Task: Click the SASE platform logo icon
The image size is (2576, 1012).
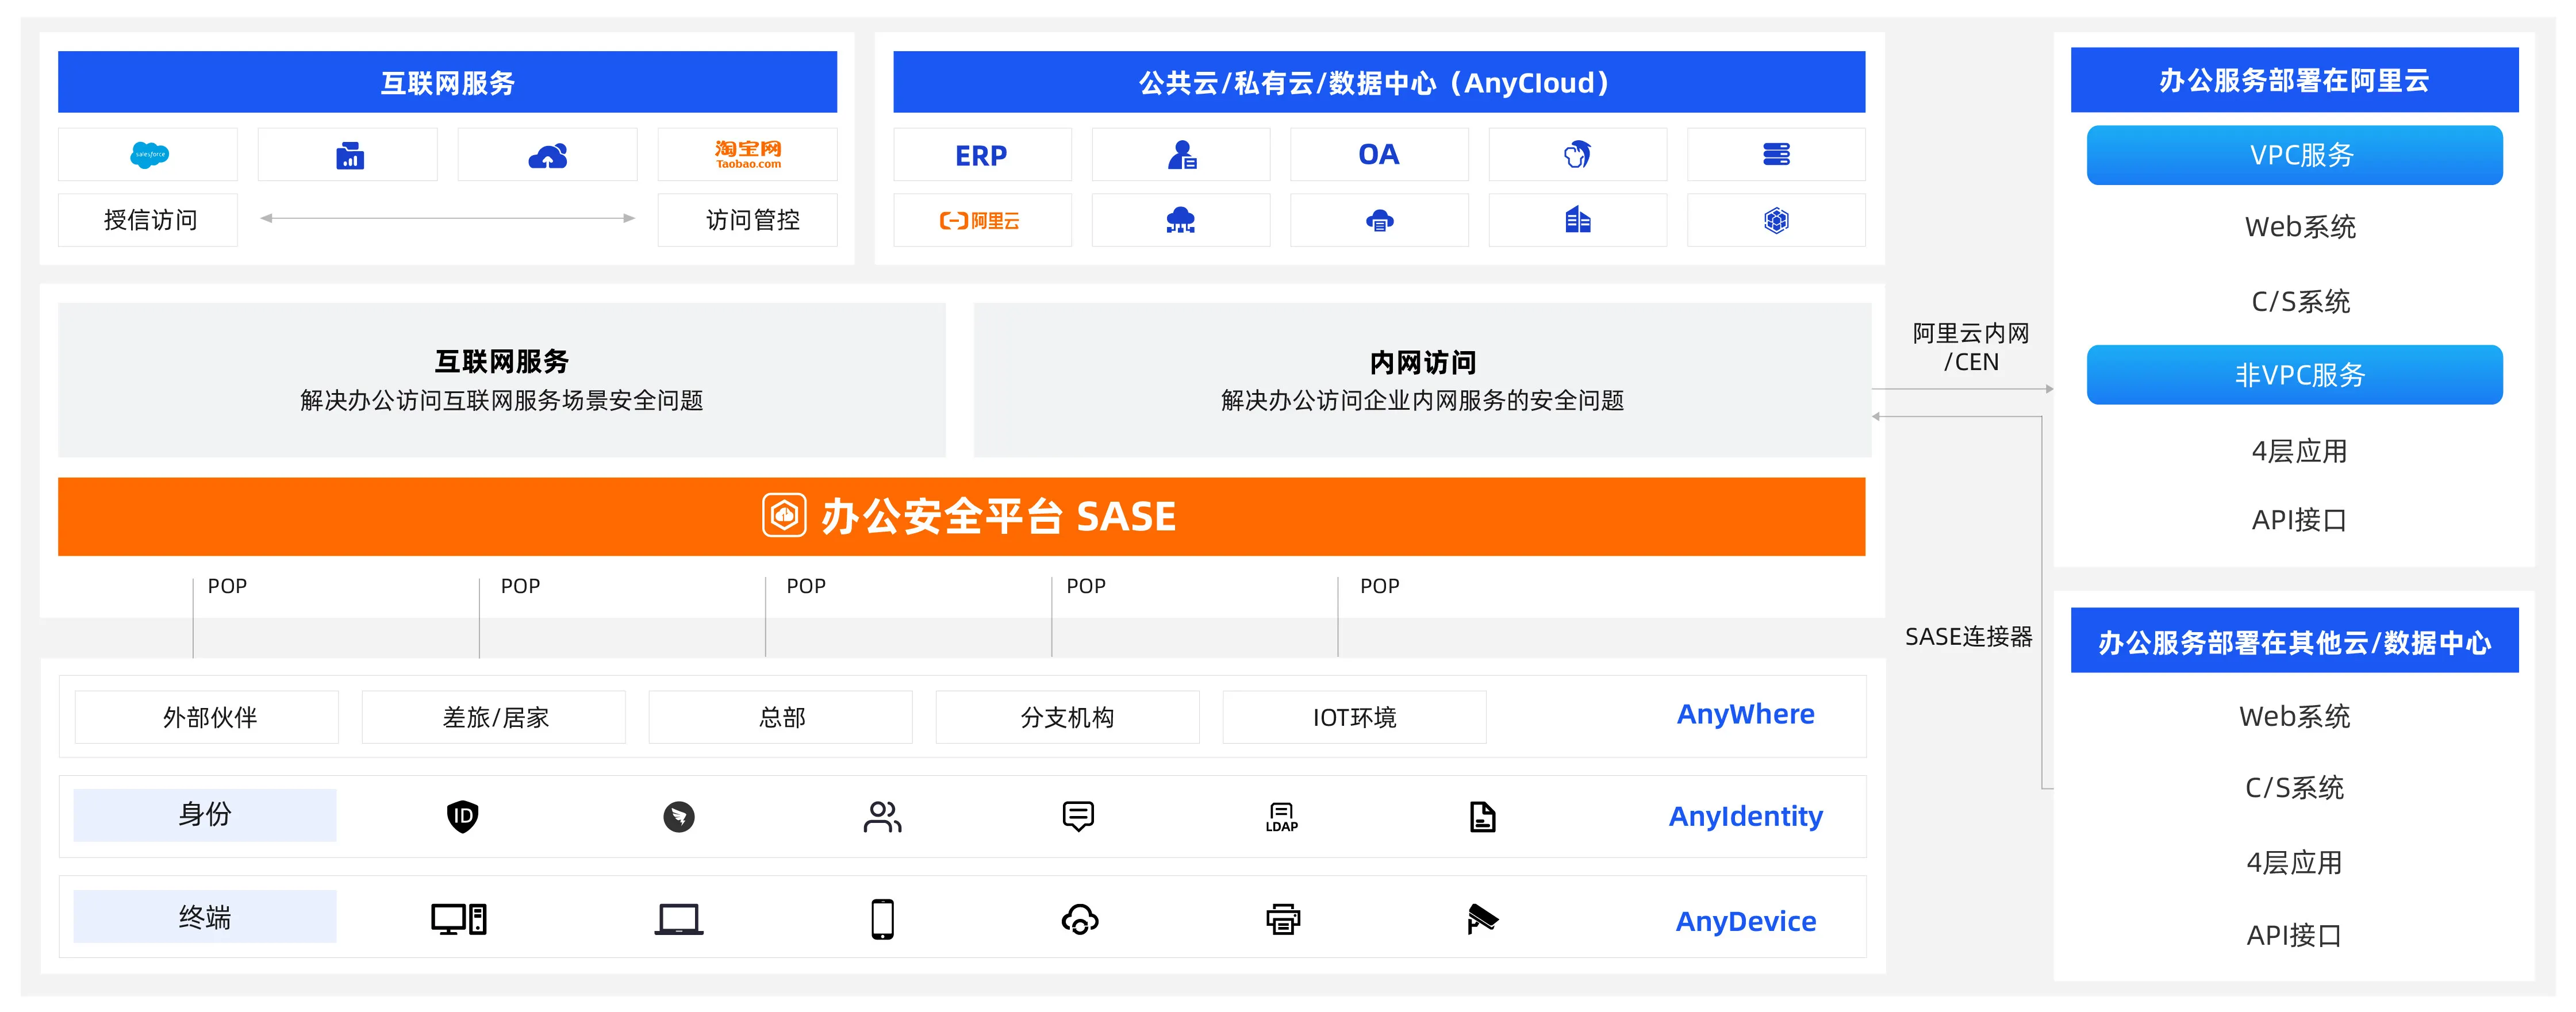Action: point(784,516)
